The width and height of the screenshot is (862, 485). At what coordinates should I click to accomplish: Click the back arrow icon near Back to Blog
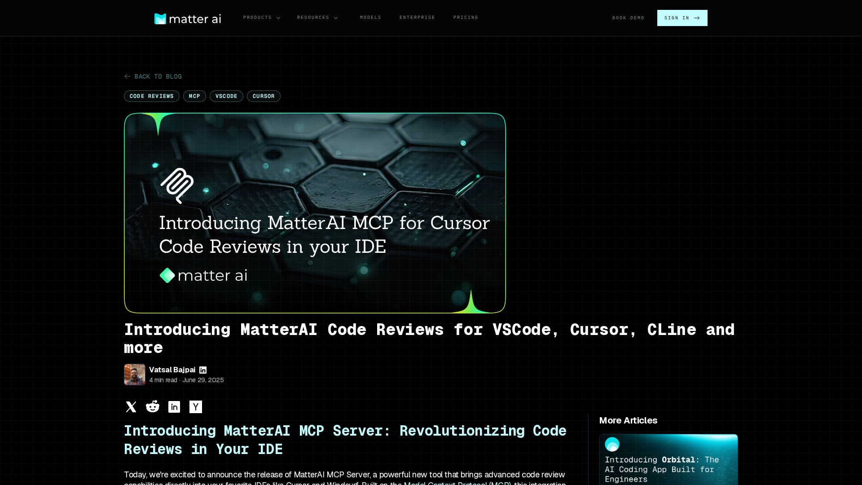(x=128, y=76)
